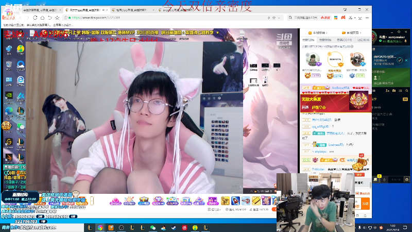Select the fourth diamond fans tab
Screen dimensions: 412x232
363,40
